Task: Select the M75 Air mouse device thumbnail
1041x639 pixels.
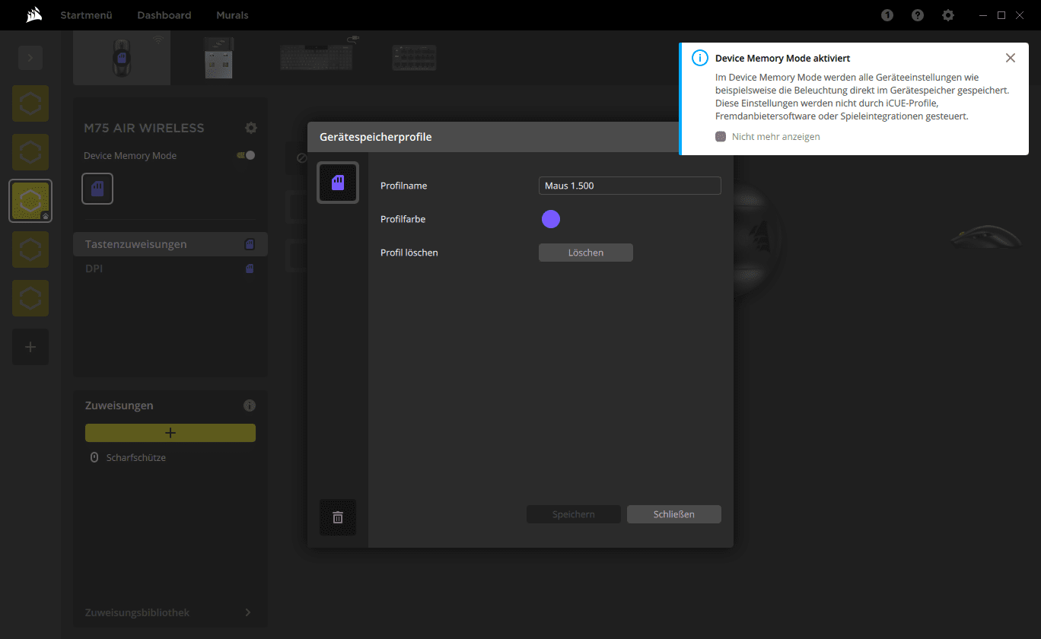Action: click(122, 58)
